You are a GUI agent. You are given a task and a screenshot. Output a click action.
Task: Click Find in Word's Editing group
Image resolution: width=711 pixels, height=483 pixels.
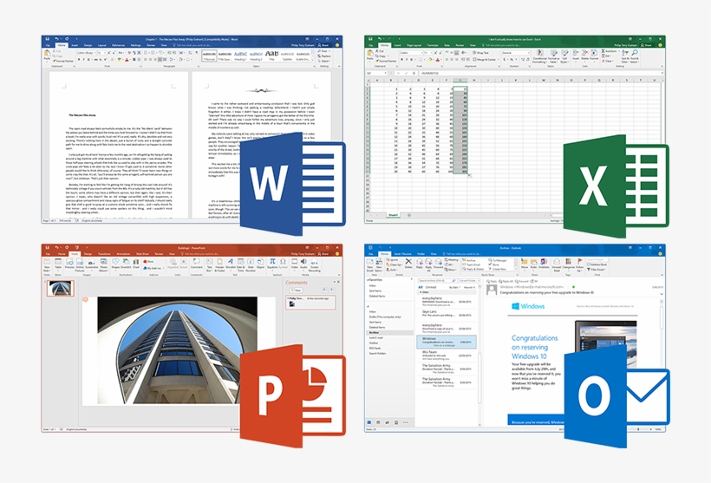325,51
